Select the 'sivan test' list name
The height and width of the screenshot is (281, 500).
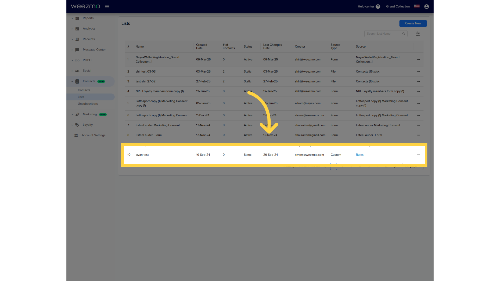(x=142, y=155)
